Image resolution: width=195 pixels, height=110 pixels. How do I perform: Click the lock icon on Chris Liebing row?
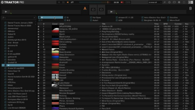38,42
